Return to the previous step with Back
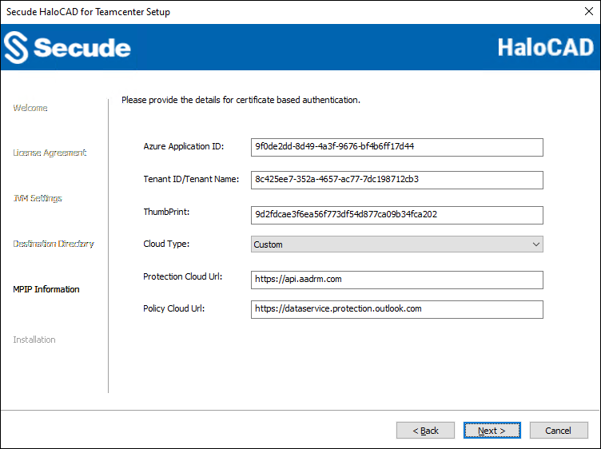This screenshot has width=601, height=449. [x=425, y=431]
